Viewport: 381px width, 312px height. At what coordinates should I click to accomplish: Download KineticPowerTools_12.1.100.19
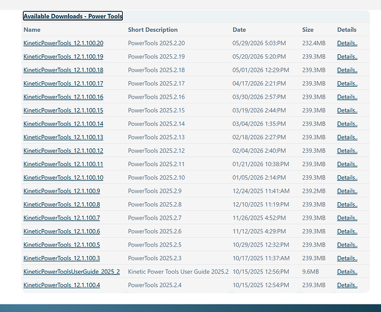coord(63,57)
